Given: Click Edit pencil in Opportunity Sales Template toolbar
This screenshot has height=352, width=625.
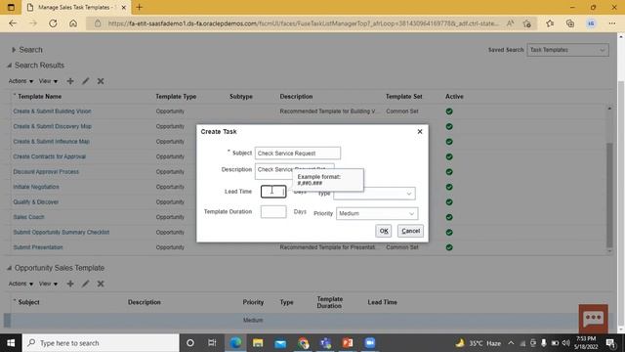Looking at the screenshot, I should click(85, 284).
